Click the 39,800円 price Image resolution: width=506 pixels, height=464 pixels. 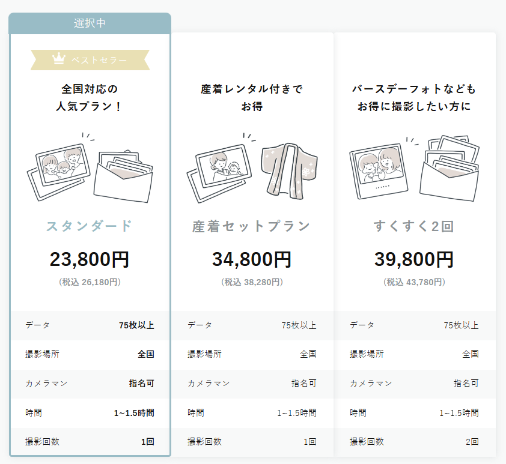414,259
